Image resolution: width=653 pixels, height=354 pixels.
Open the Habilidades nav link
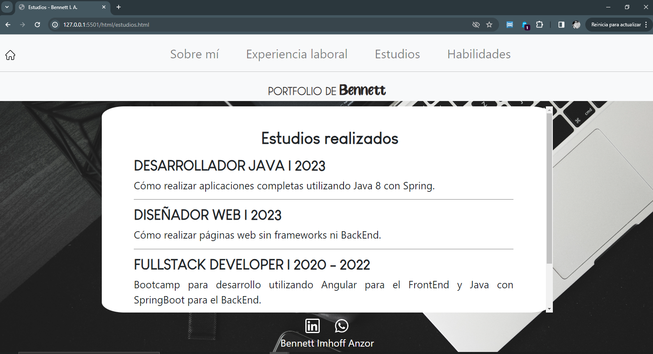[479, 54]
